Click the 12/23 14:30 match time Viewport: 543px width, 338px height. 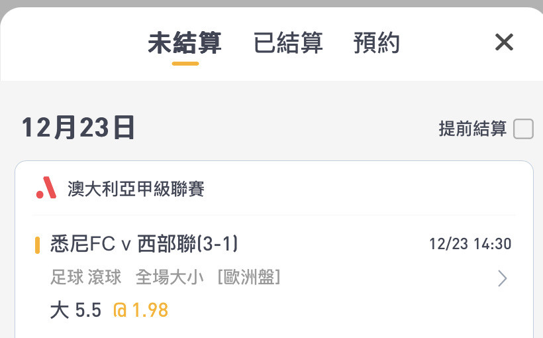coord(470,244)
